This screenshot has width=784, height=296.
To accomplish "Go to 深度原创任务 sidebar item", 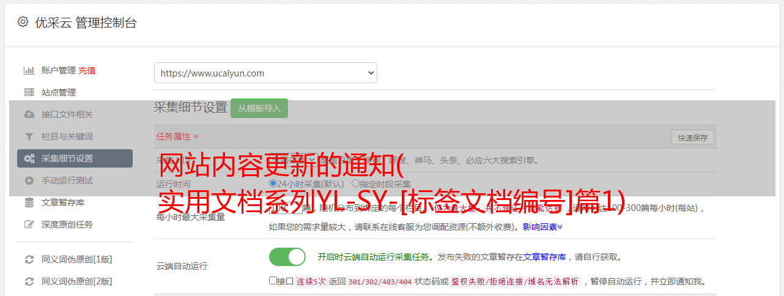I will (x=67, y=224).
